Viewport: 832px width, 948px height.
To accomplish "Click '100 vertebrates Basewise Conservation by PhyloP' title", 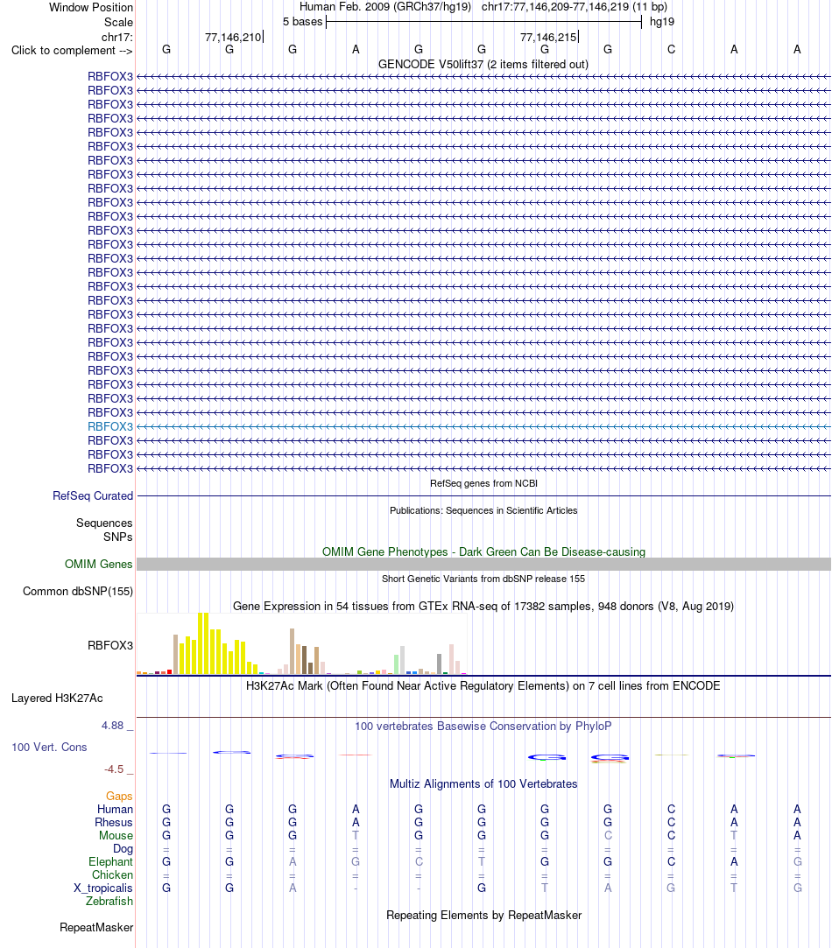I will pyautogui.click(x=483, y=727).
